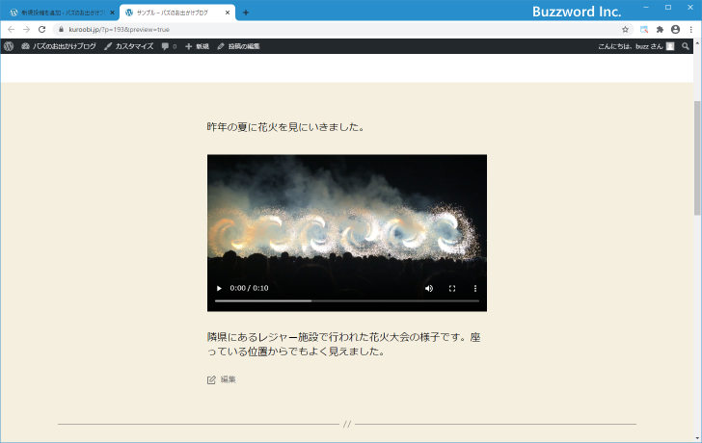Open a new browser tab
Screen dimensions: 702x443
click(x=245, y=13)
